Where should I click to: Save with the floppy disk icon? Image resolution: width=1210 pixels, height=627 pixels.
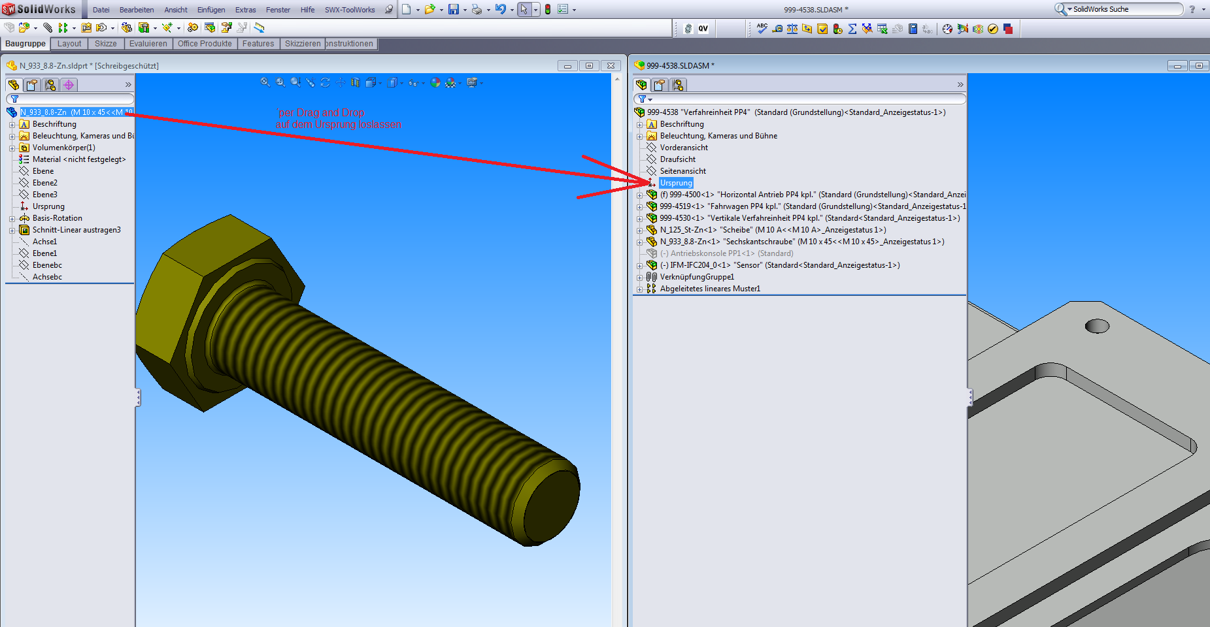[x=454, y=9]
